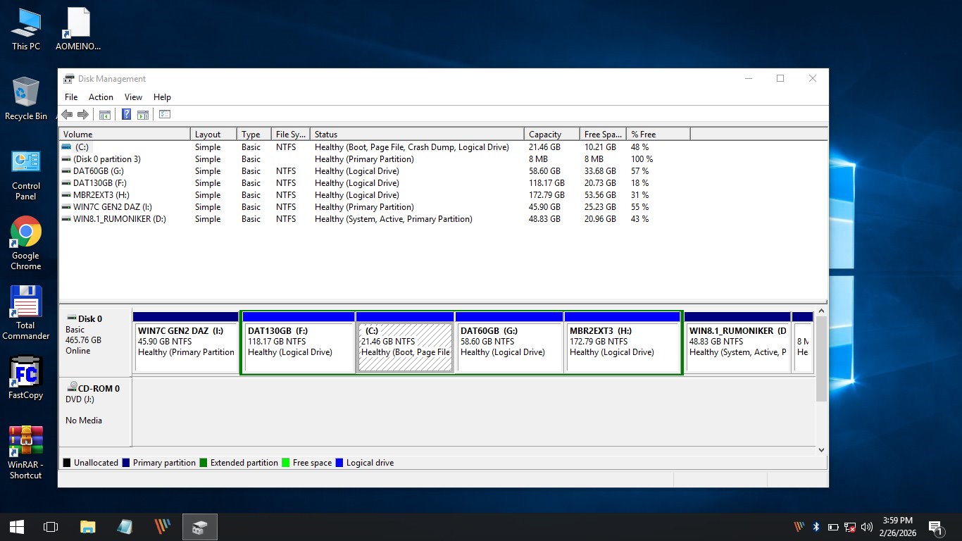This screenshot has height=541, width=962.
Task: Sort by the Volume column header
Action: pos(125,134)
